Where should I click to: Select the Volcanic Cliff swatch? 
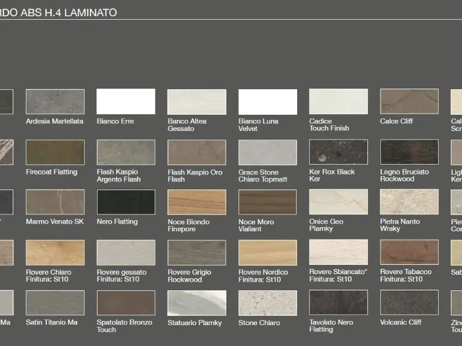coord(409,303)
